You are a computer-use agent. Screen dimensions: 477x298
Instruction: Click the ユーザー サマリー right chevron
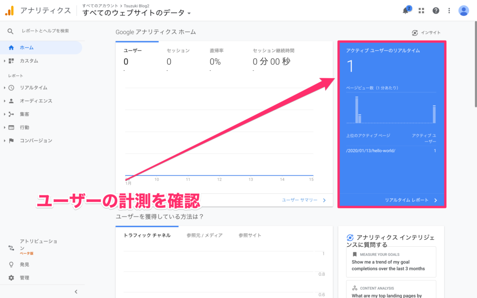pos(324,200)
